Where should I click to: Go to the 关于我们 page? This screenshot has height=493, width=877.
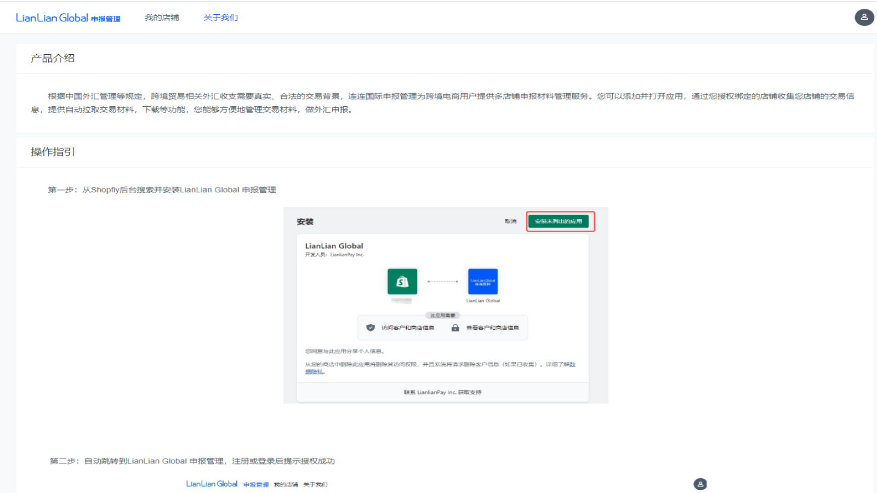pyautogui.click(x=221, y=18)
